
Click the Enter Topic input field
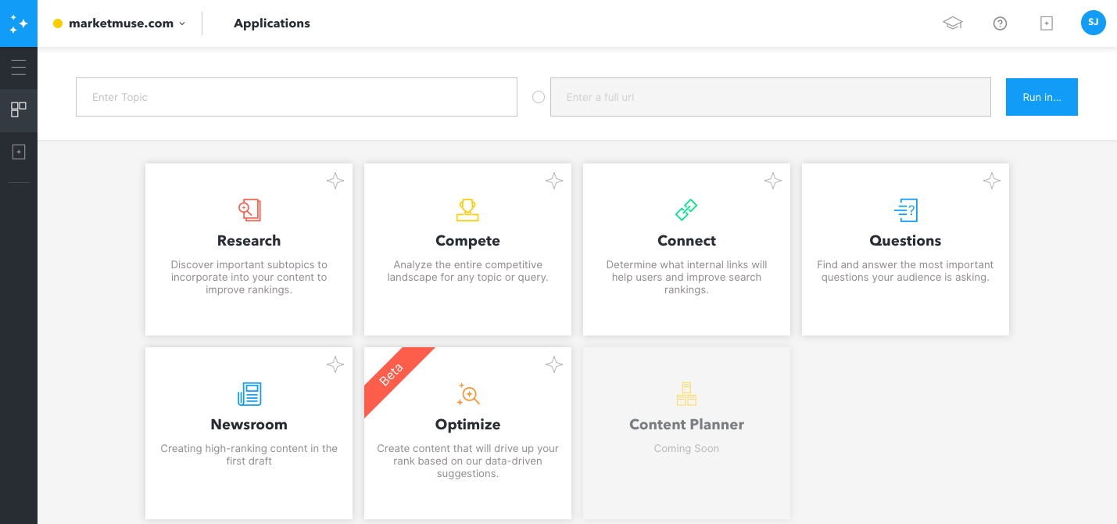pos(296,97)
